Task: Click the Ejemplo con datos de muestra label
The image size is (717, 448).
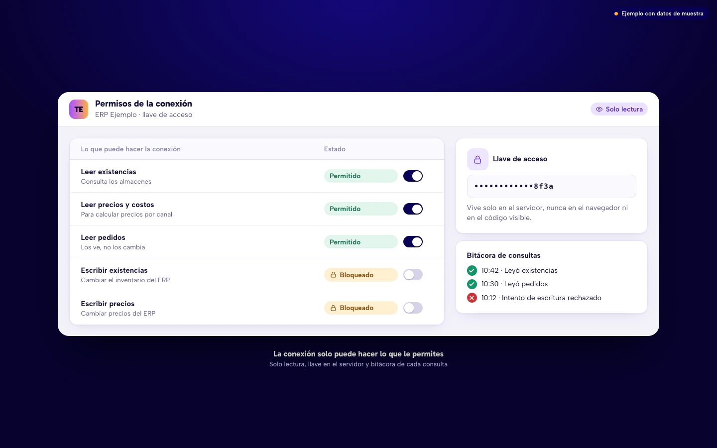Action: click(662, 13)
